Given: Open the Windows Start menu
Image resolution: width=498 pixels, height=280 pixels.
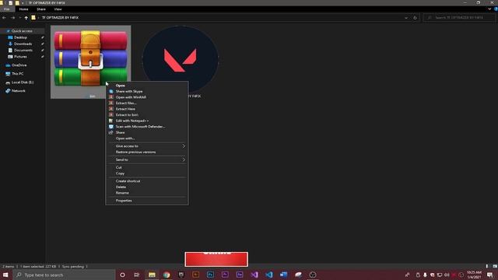Looking at the screenshot, I should [x=5, y=275].
